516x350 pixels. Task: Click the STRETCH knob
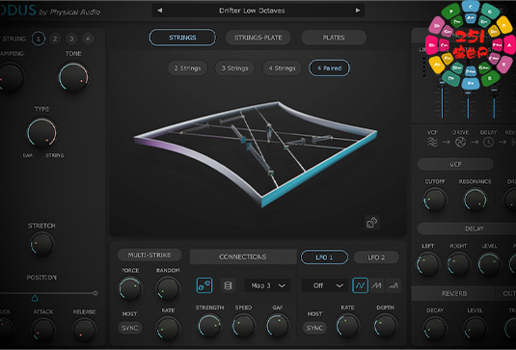coord(41,244)
